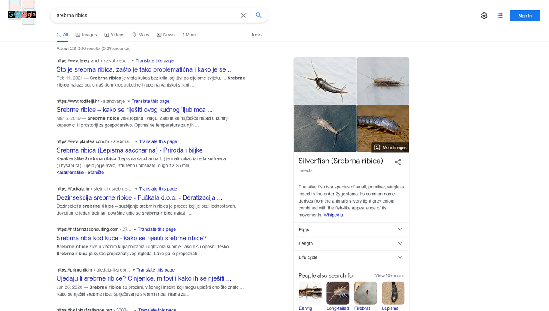Expand the Eggs section
This screenshot has width=549, height=311.
tap(351, 230)
